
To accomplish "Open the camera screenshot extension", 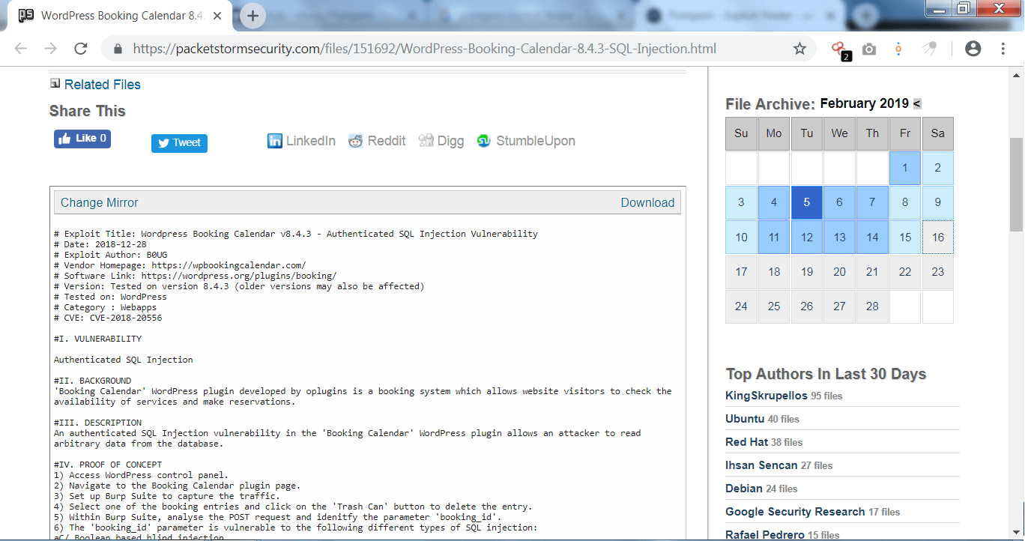I will click(868, 47).
